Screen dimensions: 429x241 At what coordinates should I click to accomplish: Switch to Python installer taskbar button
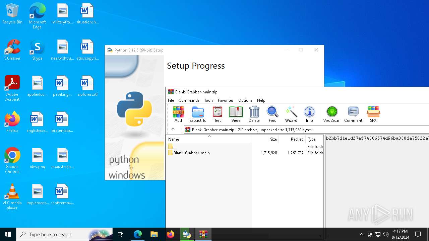point(187,234)
